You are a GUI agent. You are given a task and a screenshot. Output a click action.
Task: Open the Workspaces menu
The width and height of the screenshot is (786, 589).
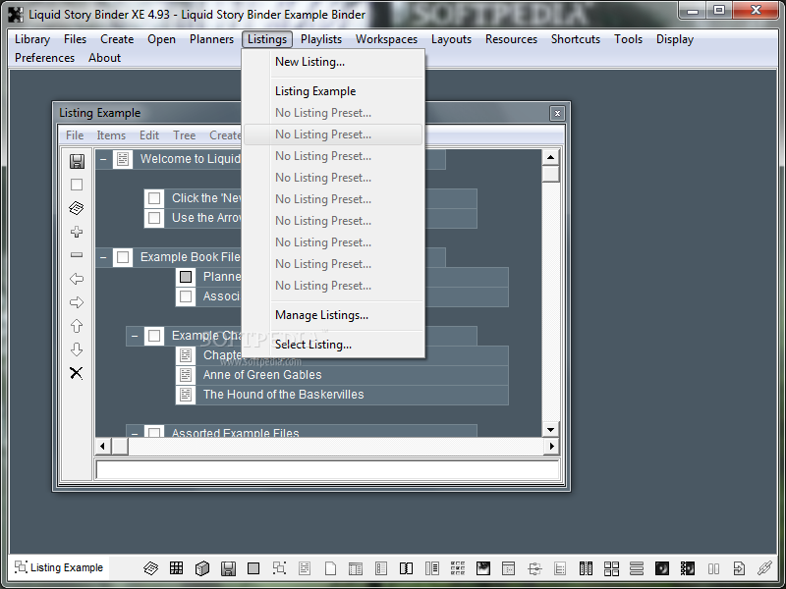(386, 39)
